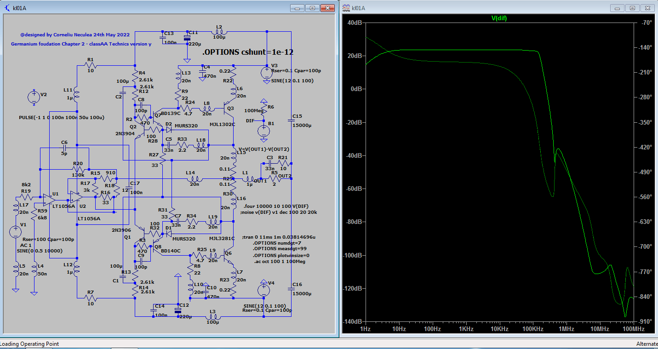This screenshot has height=349, width=658.
Task: Click the '@designed by Corneliu Neculea' comment
Action: click(x=75, y=34)
